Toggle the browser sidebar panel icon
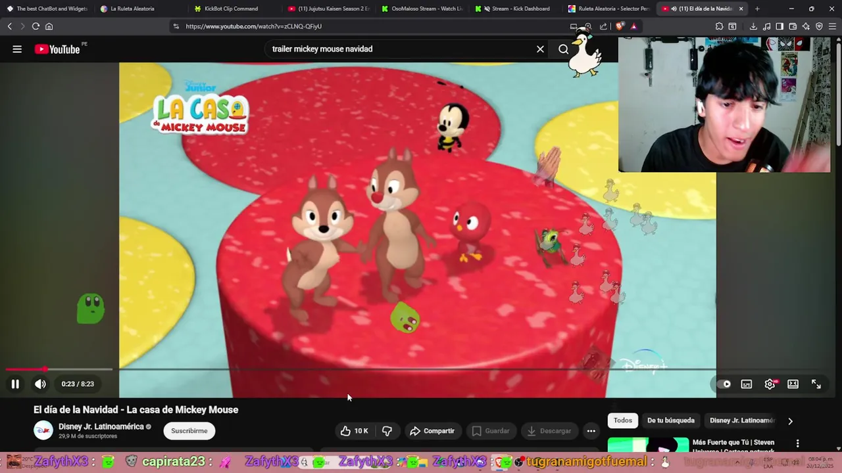 (780, 26)
